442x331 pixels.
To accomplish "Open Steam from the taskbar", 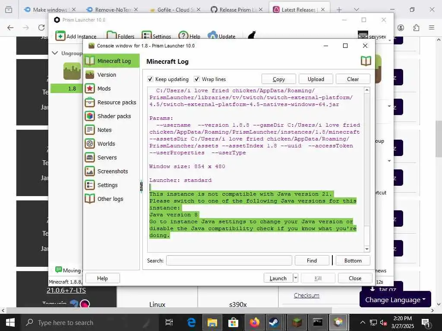I will (x=274, y=322).
